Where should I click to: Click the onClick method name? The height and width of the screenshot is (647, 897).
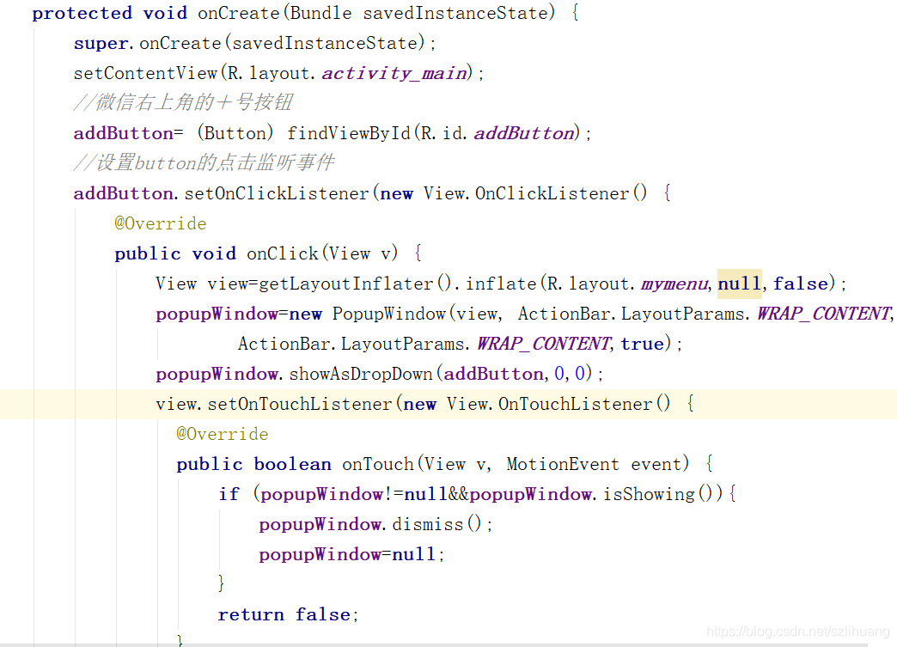[283, 253]
